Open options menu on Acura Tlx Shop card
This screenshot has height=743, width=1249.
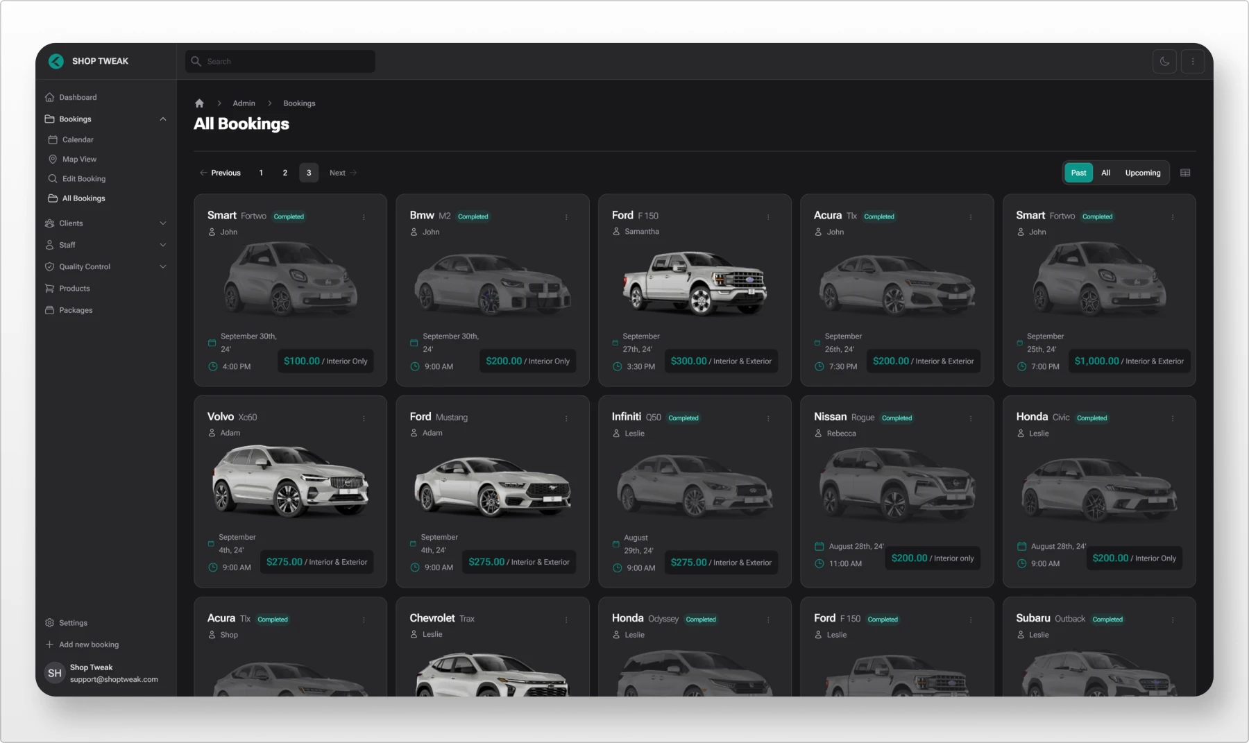coord(364,620)
